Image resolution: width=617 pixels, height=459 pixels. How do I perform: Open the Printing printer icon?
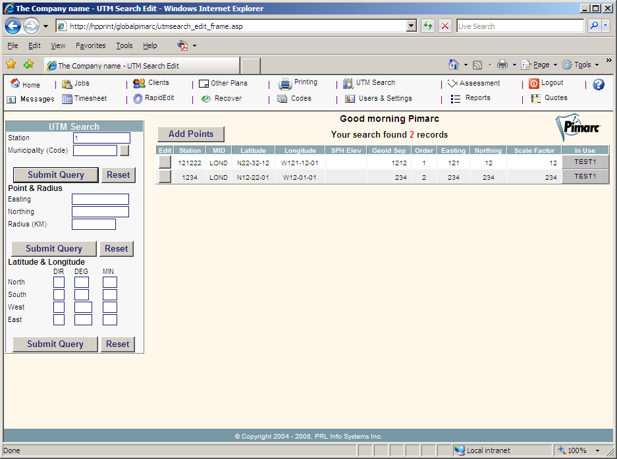pos(285,84)
